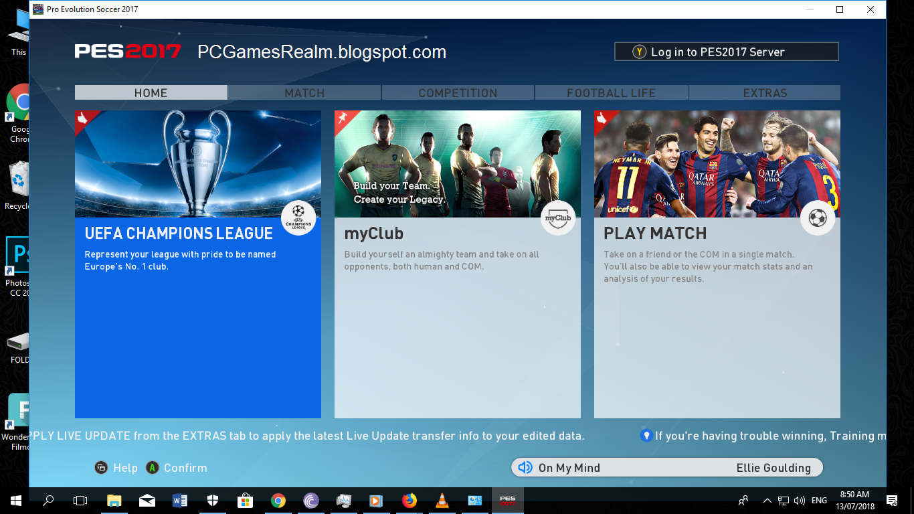Click the pin icon on UEFA Champions League card
The height and width of the screenshot is (514, 914).
(83, 118)
